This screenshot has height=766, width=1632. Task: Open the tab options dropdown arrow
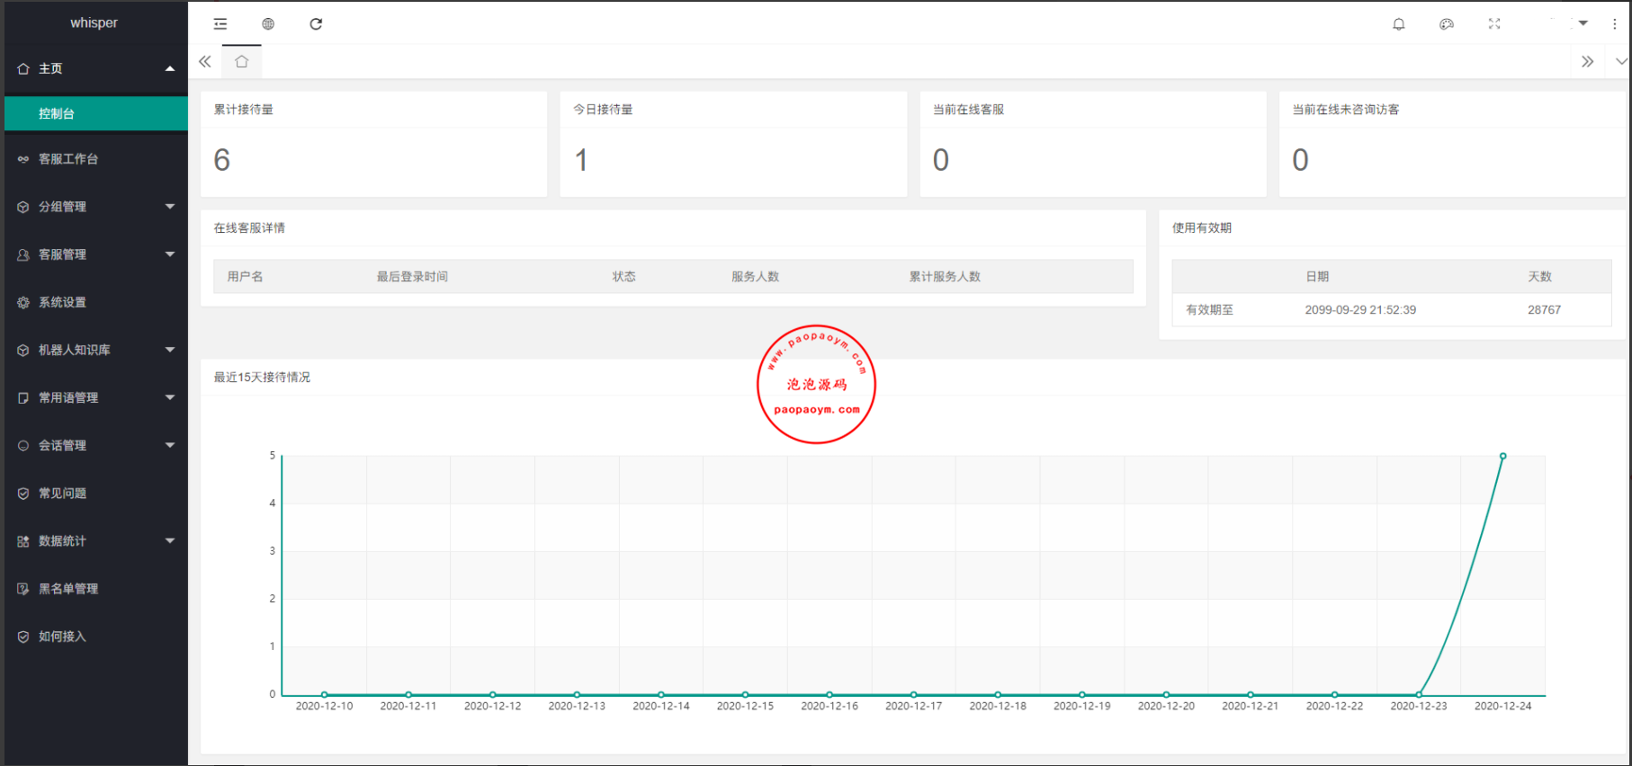[1620, 61]
